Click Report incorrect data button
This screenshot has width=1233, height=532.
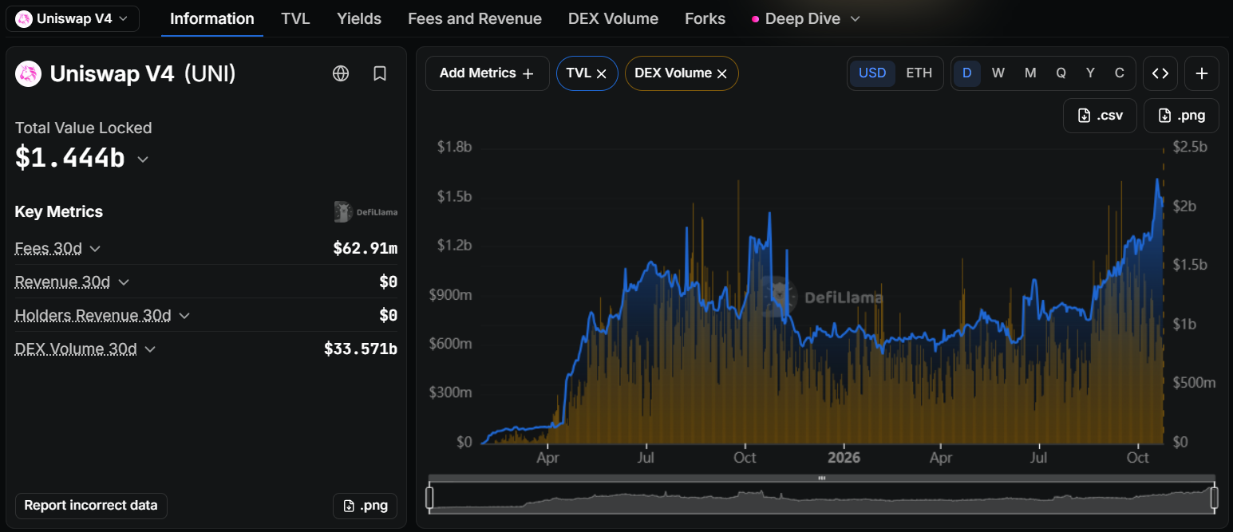click(x=91, y=506)
